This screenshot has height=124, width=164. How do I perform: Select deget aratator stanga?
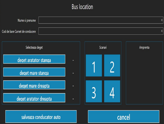34,59
